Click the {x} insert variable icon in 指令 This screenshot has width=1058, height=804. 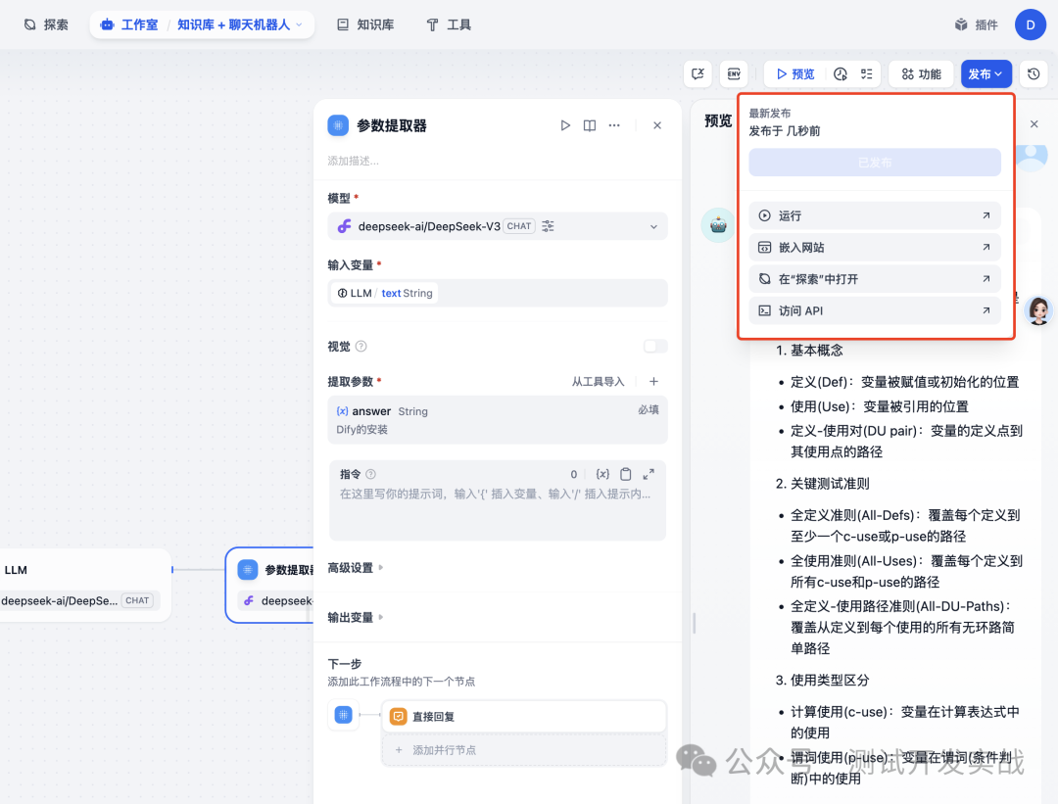coord(602,473)
